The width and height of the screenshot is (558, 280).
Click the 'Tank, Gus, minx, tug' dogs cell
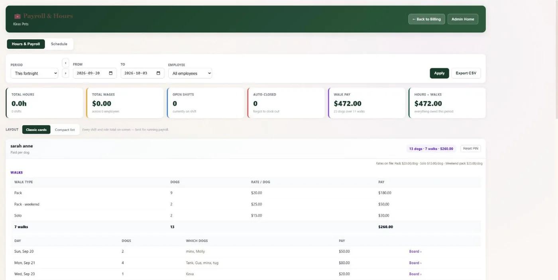point(202,263)
